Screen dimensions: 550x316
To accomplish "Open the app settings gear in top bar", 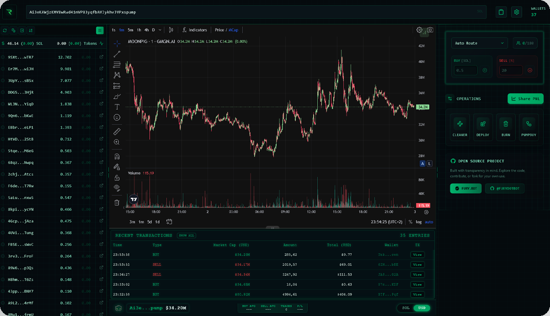I will pyautogui.click(x=517, y=12).
